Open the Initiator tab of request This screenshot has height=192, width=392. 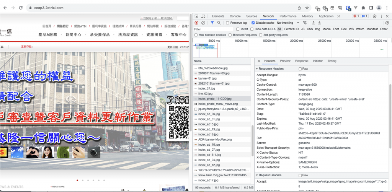[318, 61]
